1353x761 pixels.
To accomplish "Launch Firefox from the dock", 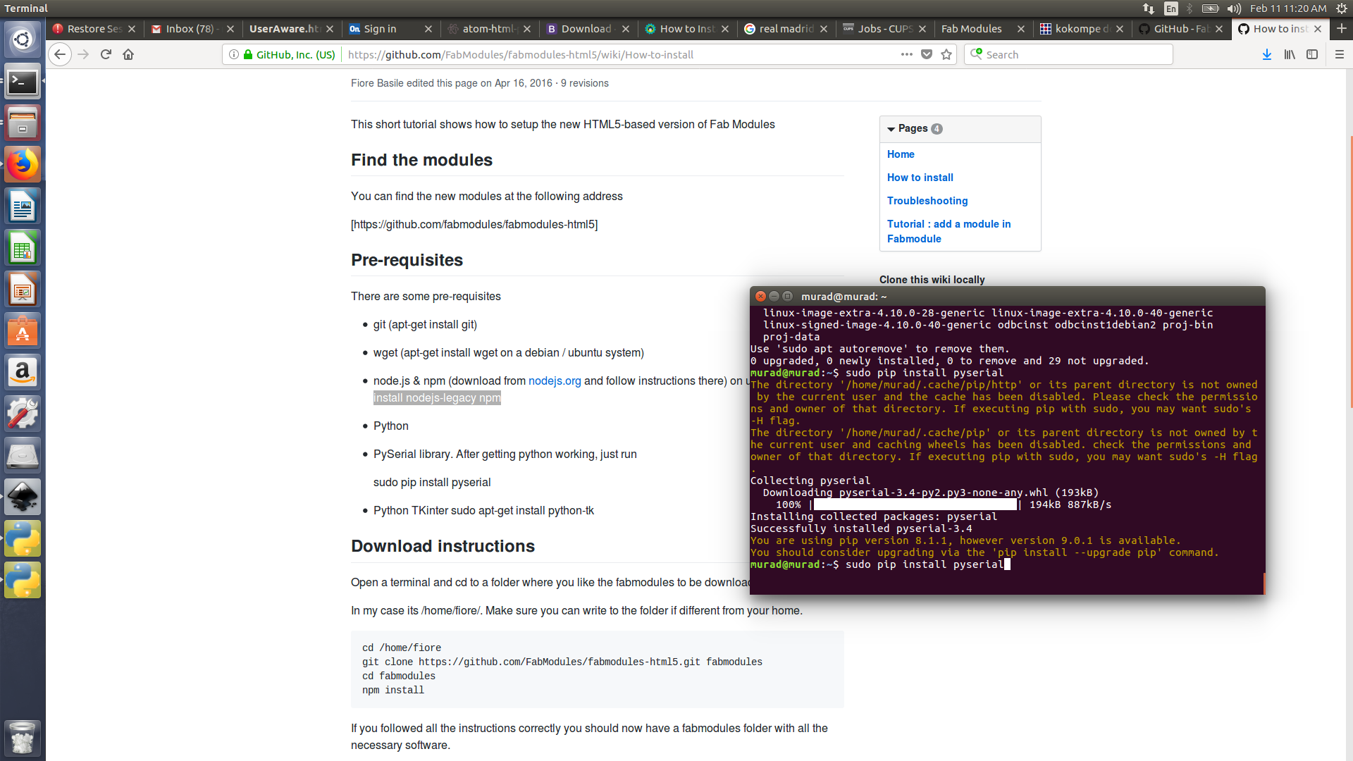I will (23, 165).
